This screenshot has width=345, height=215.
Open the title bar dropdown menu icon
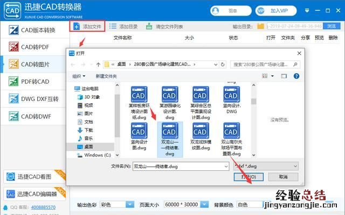(x=307, y=10)
